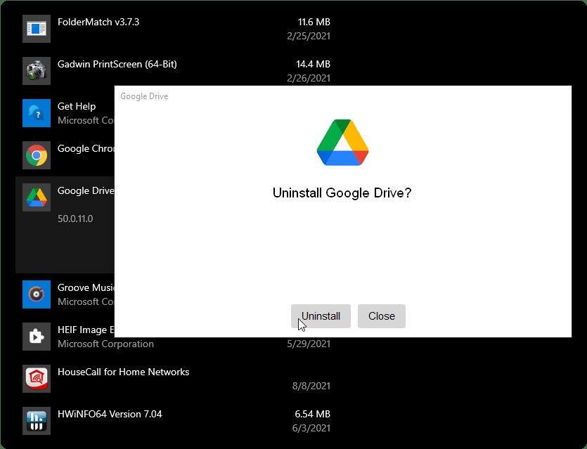Click Uninstall Google Drive? heading text

pos(342,193)
